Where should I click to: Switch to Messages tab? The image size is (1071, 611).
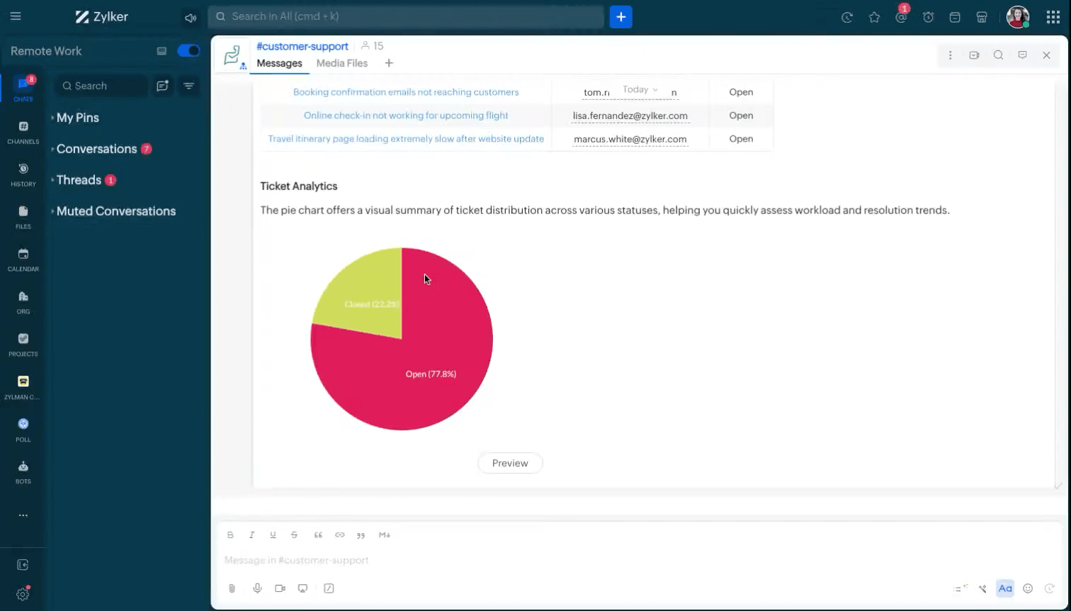pyautogui.click(x=279, y=63)
